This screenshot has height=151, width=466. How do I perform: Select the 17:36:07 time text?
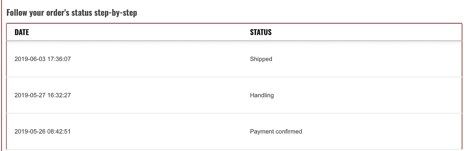click(59, 59)
